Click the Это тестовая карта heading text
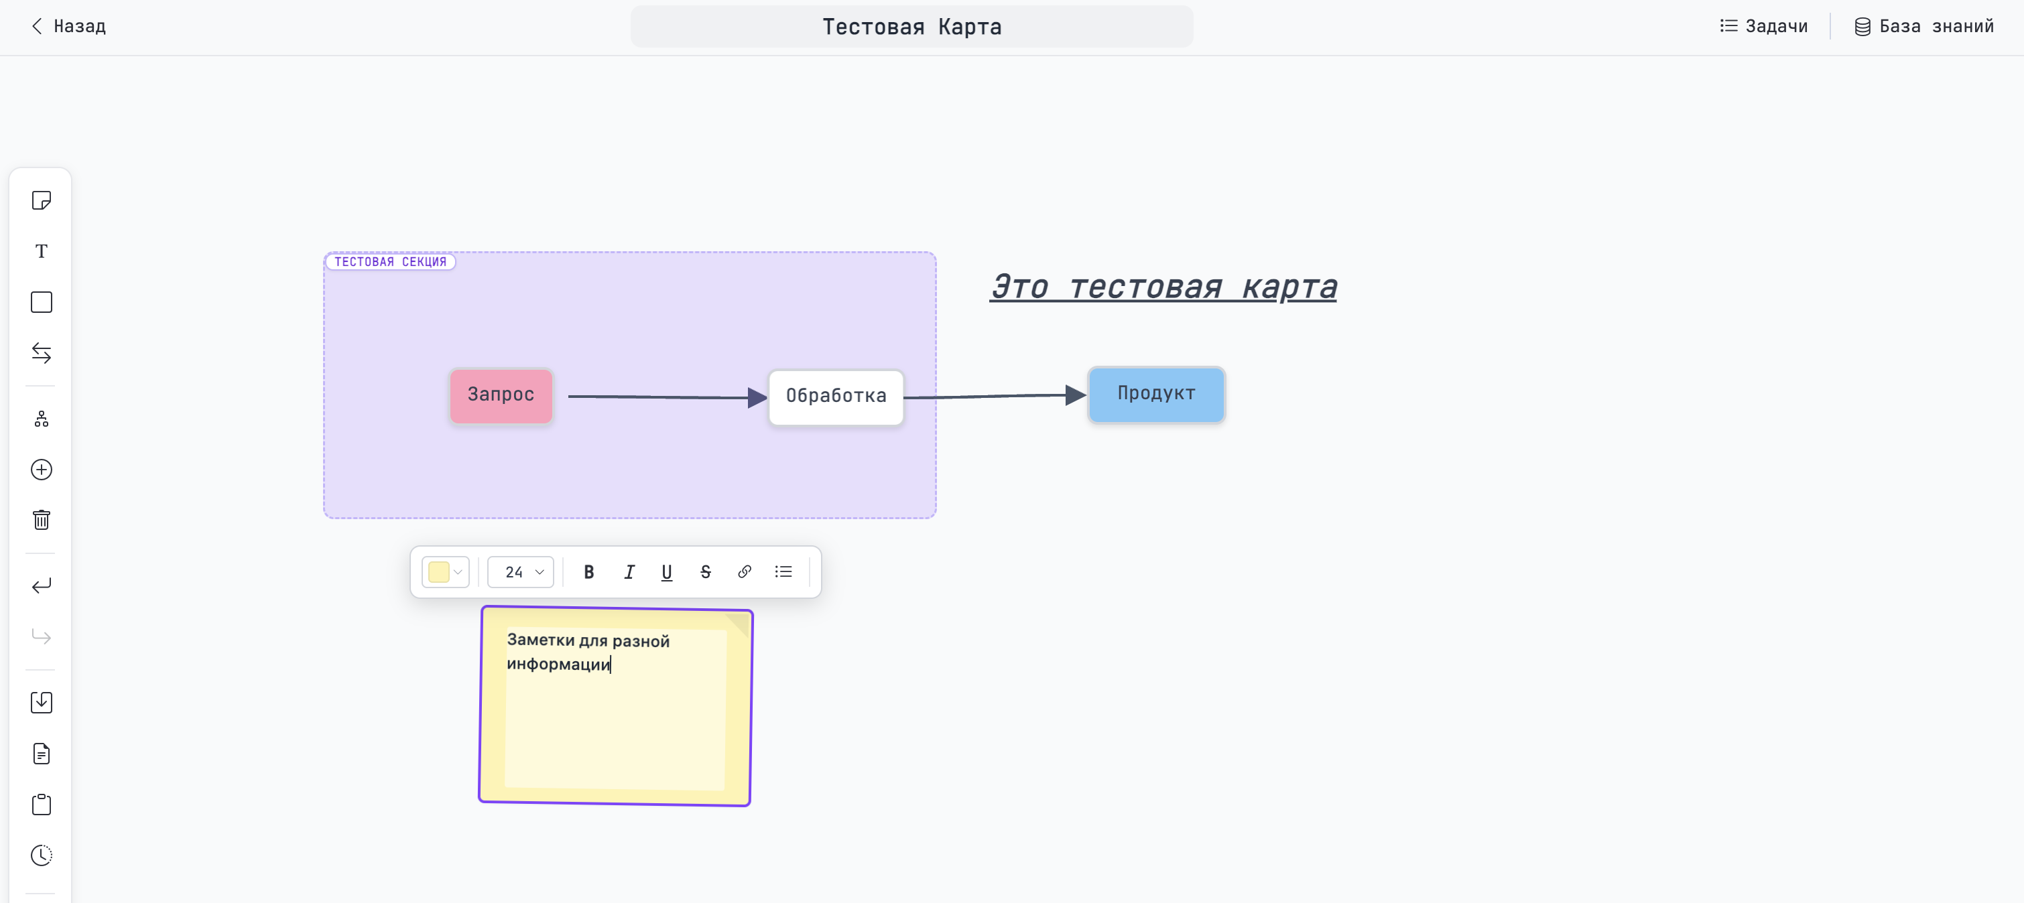The width and height of the screenshot is (2024, 903). tap(1163, 287)
